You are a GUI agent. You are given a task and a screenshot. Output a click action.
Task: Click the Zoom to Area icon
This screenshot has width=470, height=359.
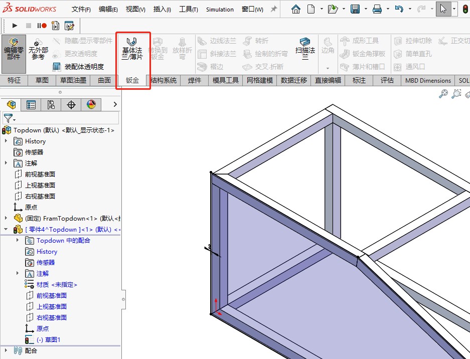tap(456, 94)
